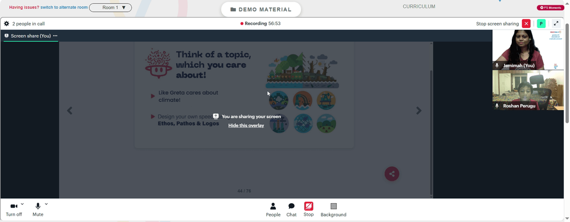Click the sharing-screen overlay icon

215,116
